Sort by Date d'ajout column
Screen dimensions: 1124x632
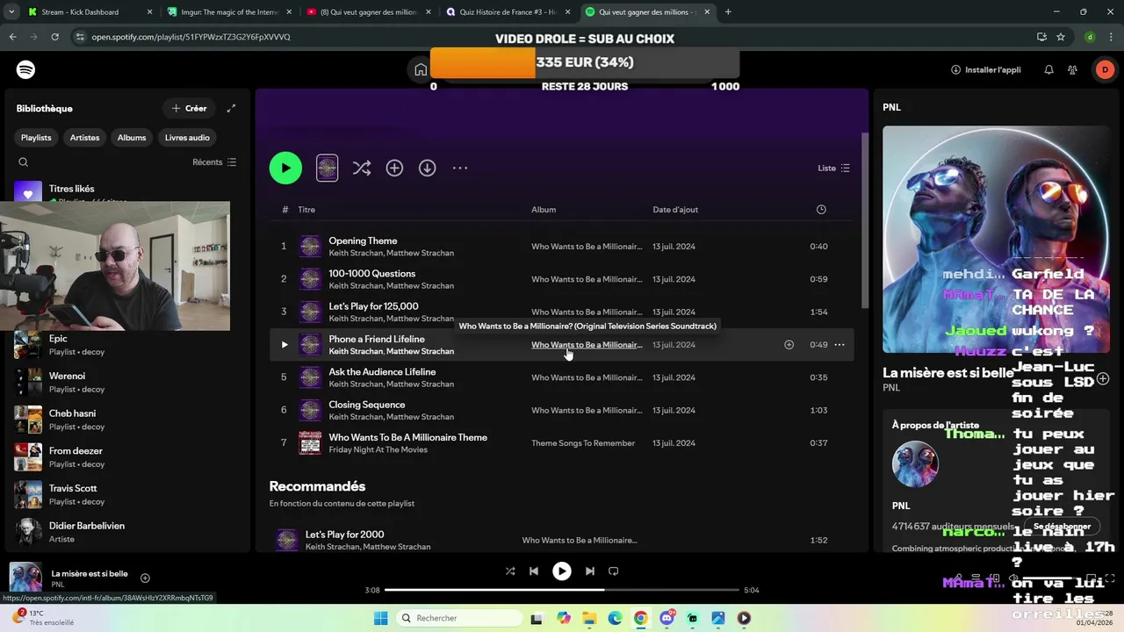[675, 210]
